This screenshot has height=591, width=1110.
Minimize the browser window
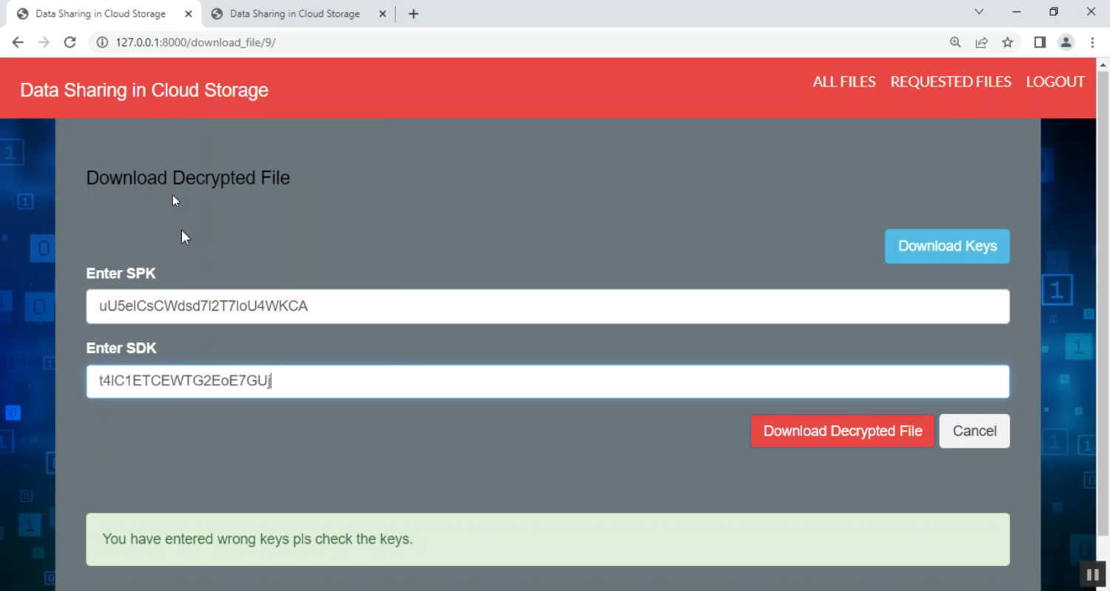(1016, 12)
